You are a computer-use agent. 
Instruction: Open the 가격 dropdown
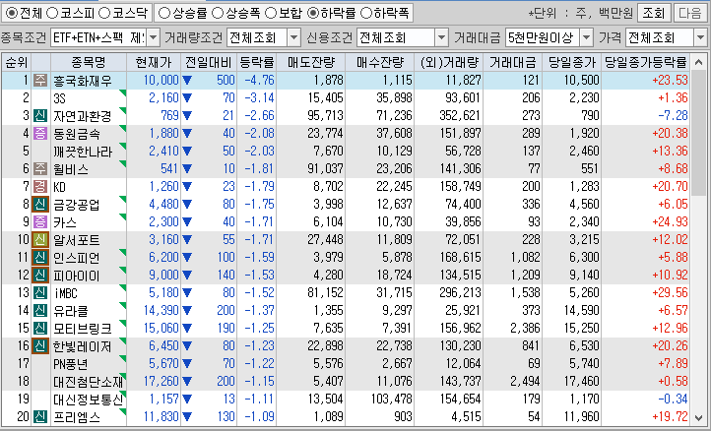point(700,38)
